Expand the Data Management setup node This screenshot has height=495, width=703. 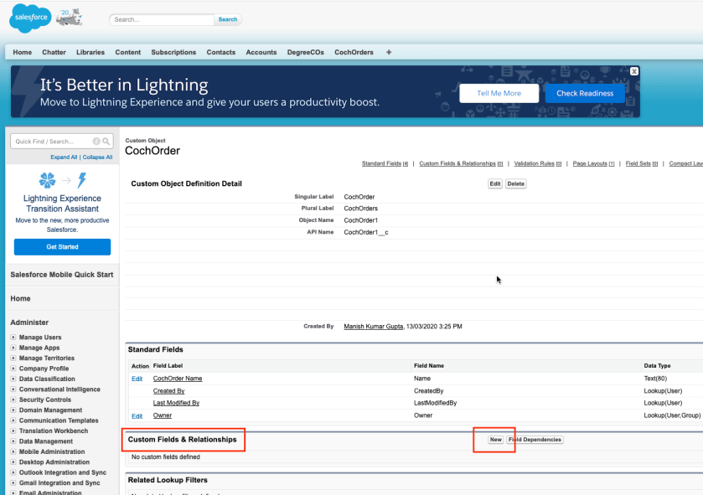pyautogui.click(x=13, y=441)
